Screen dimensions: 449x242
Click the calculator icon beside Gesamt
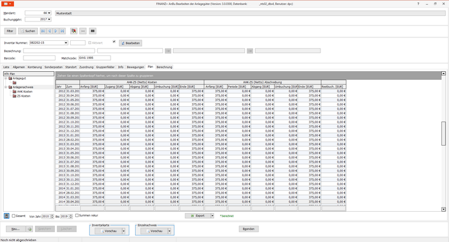(6, 216)
